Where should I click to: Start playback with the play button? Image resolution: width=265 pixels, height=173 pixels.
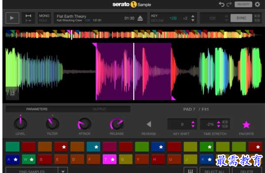tap(12, 18)
